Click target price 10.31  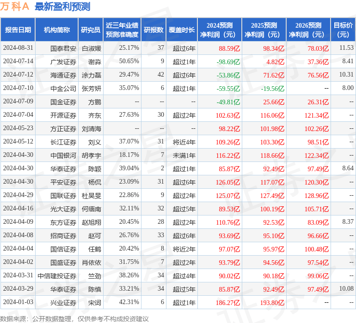346,74
